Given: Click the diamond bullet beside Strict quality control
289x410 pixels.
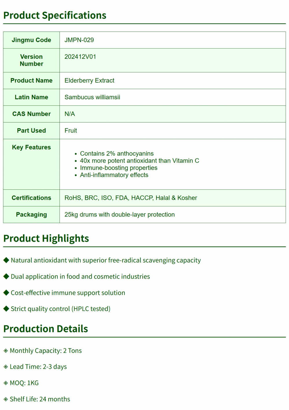Looking at the screenshot, I should coord(6,309).
